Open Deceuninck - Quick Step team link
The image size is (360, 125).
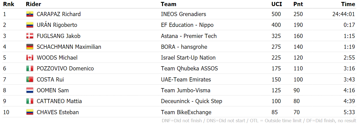tap(192, 101)
